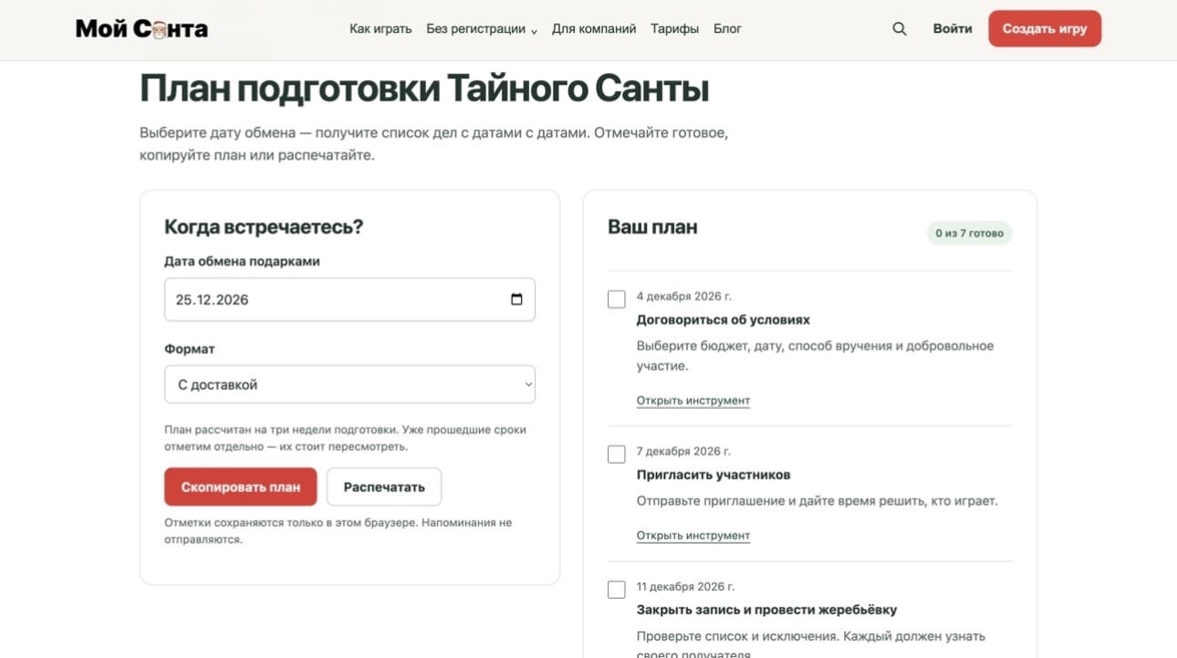Tick the Пригласить участников checkbox

[617, 454]
